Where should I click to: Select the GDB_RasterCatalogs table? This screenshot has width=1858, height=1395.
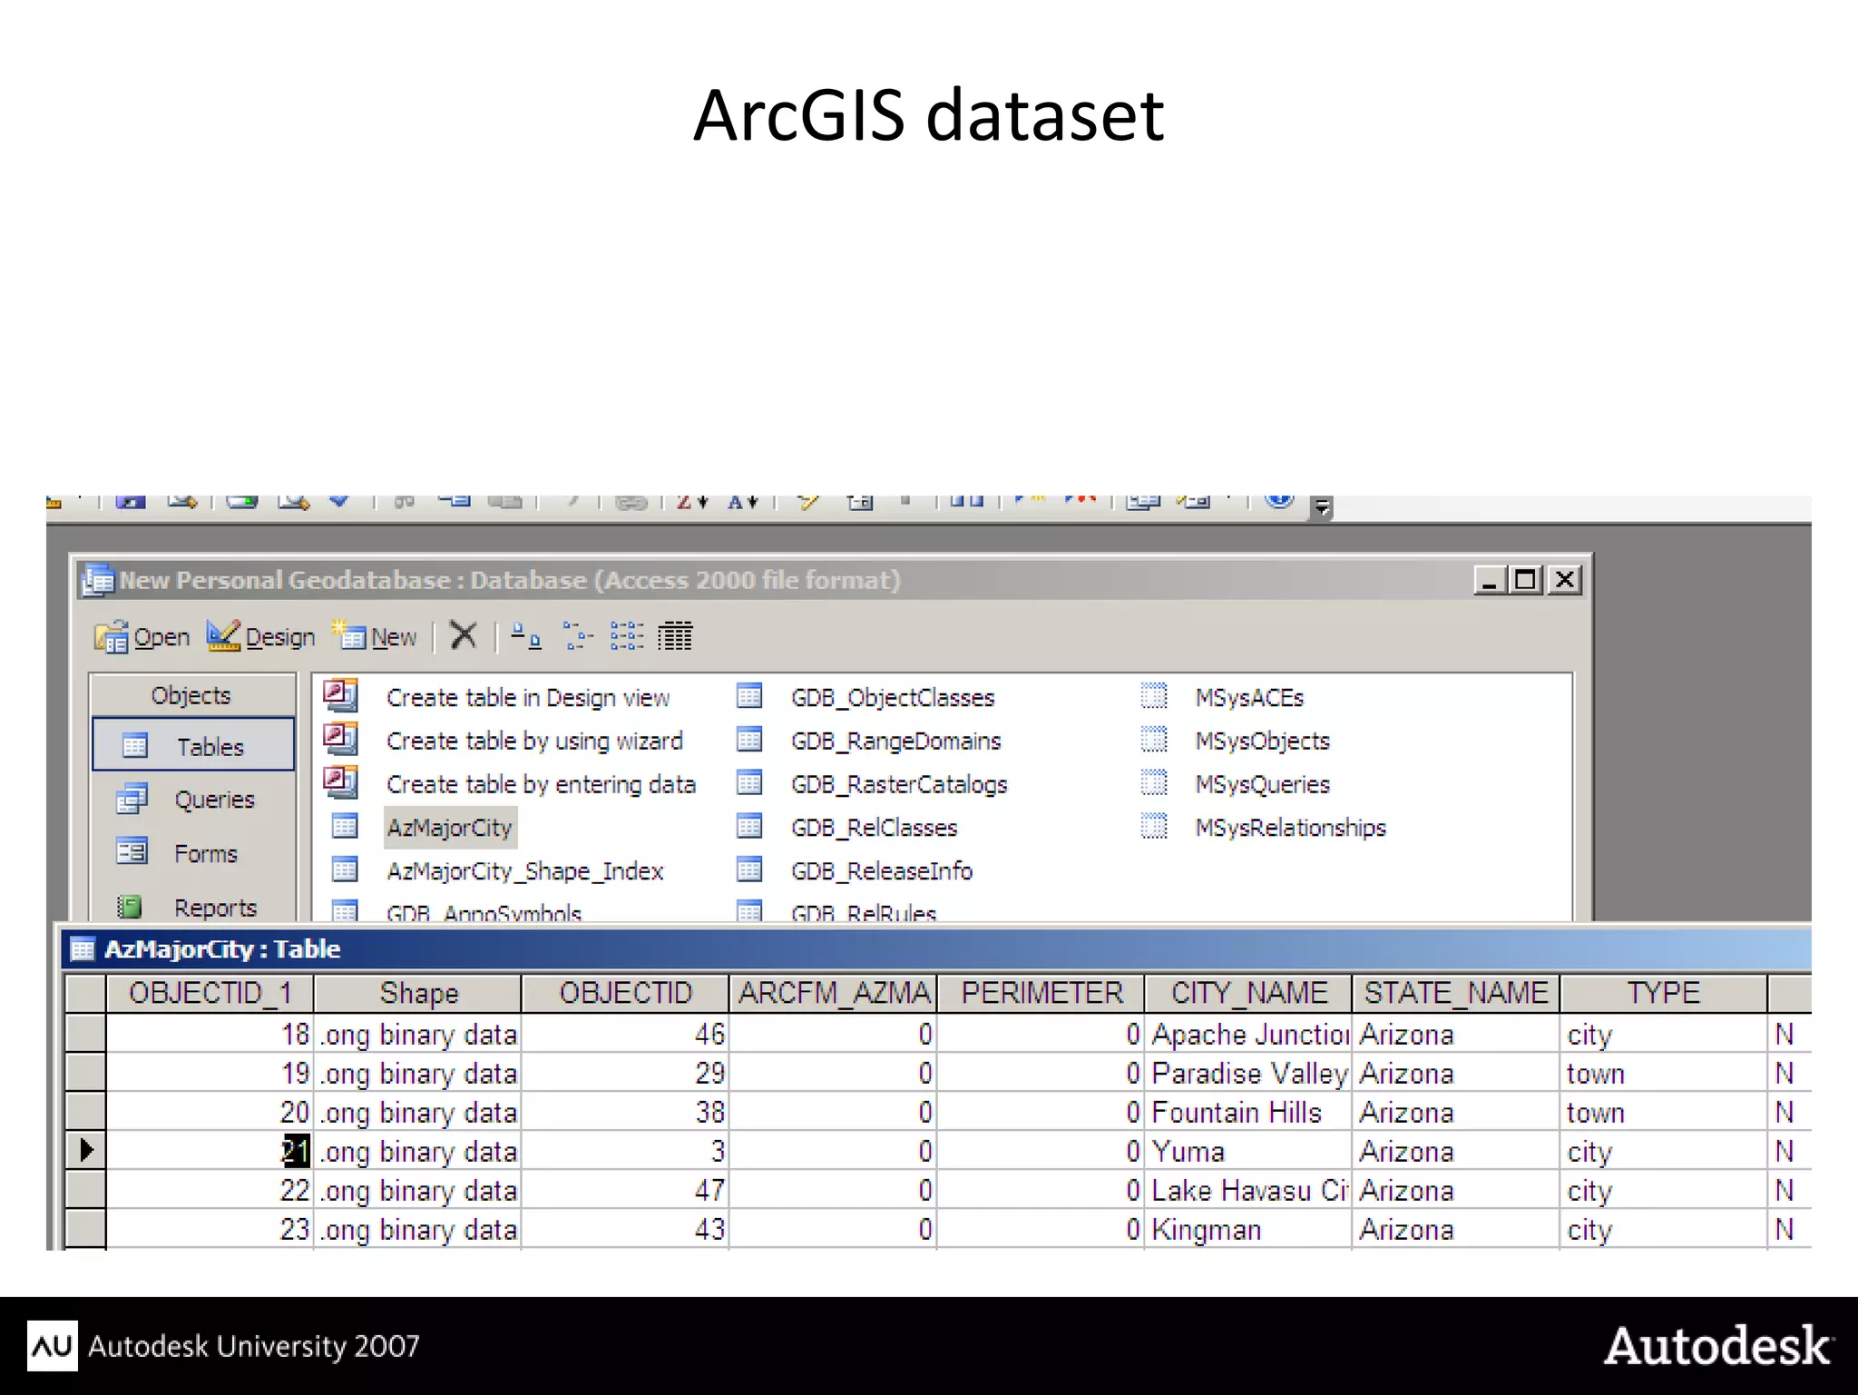pos(899,785)
